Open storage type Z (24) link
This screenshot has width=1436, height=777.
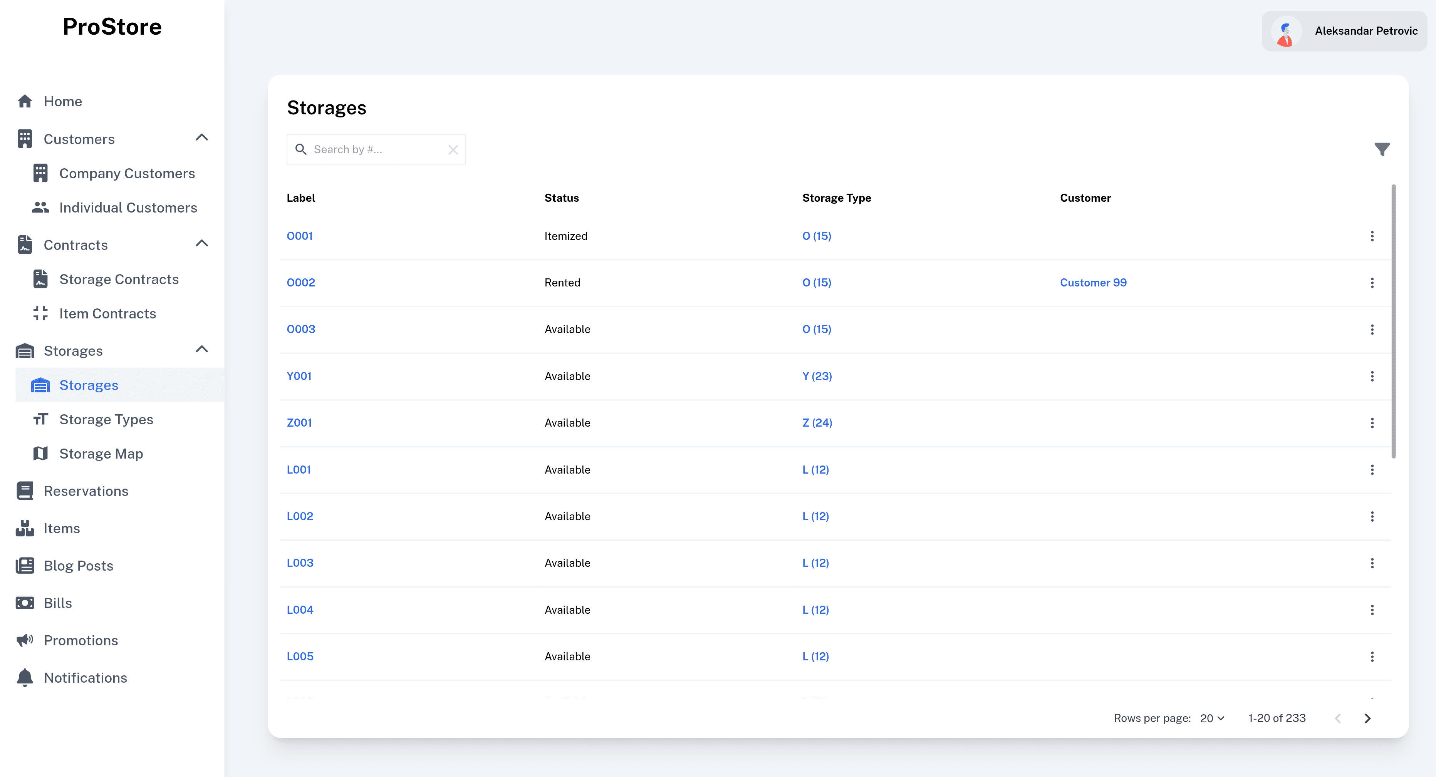pyautogui.click(x=817, y=423)
